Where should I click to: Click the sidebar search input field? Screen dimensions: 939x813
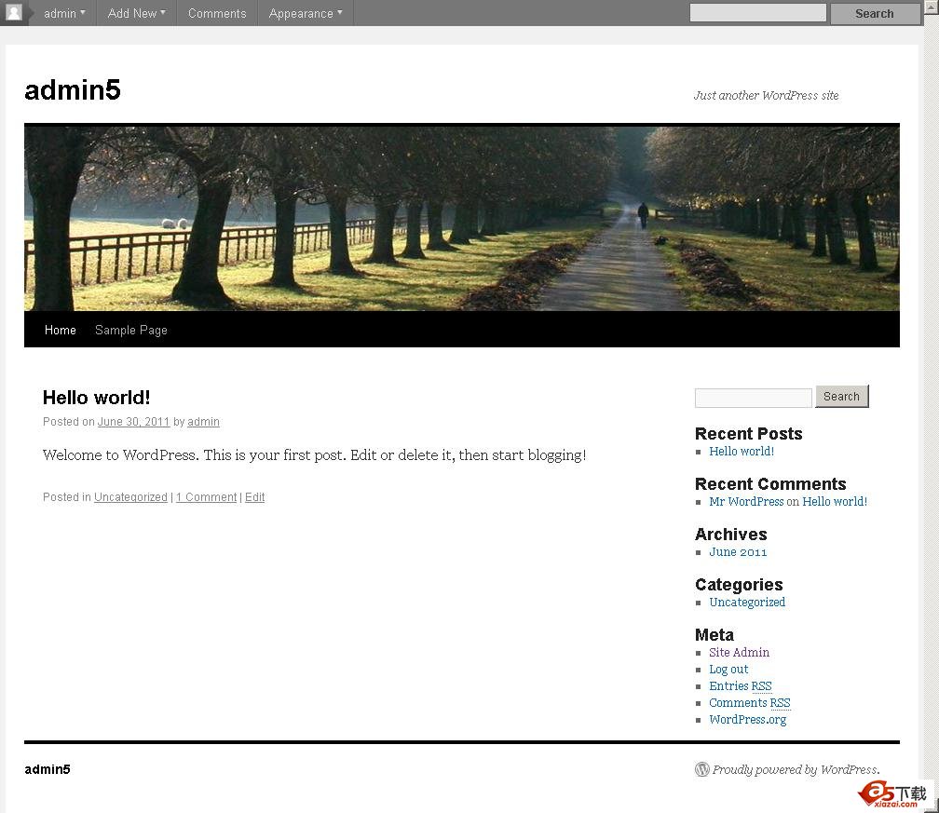click(x=753, y=398)
